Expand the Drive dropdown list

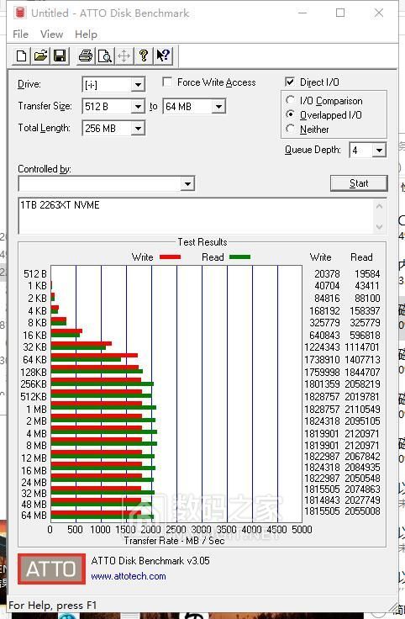(138, 84)
